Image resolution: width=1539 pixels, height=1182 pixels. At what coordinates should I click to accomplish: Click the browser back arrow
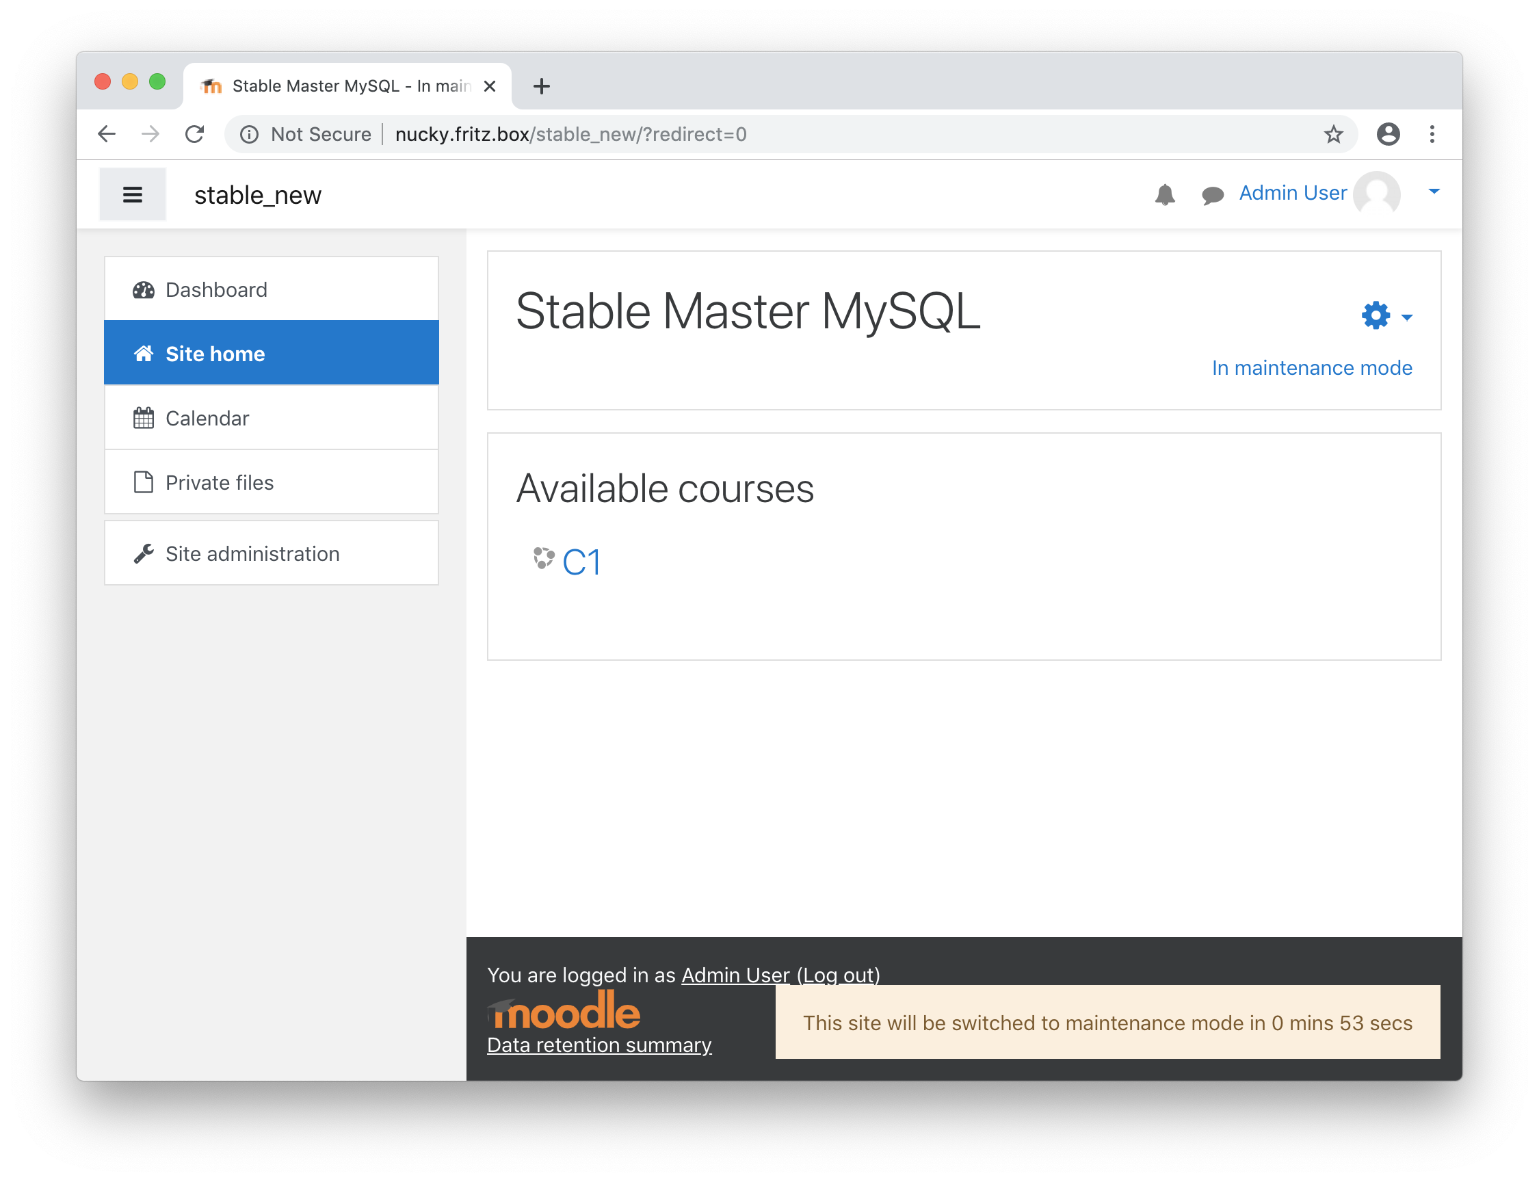(x=106, y=133)
